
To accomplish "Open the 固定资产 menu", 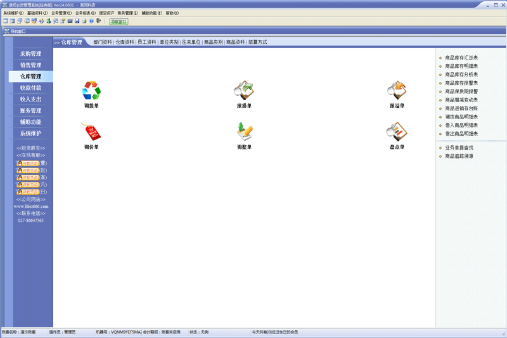I will [x=106, y=13].
